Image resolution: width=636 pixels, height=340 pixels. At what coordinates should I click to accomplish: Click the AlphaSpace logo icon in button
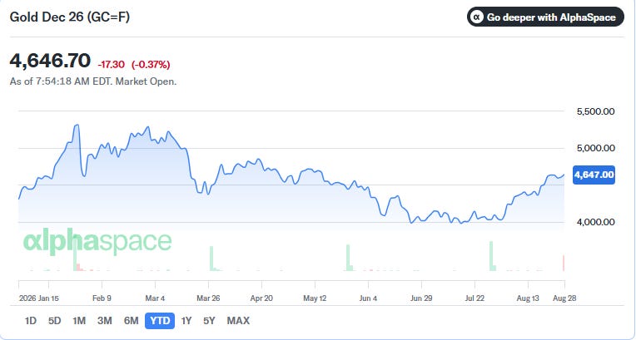[477, 17]
